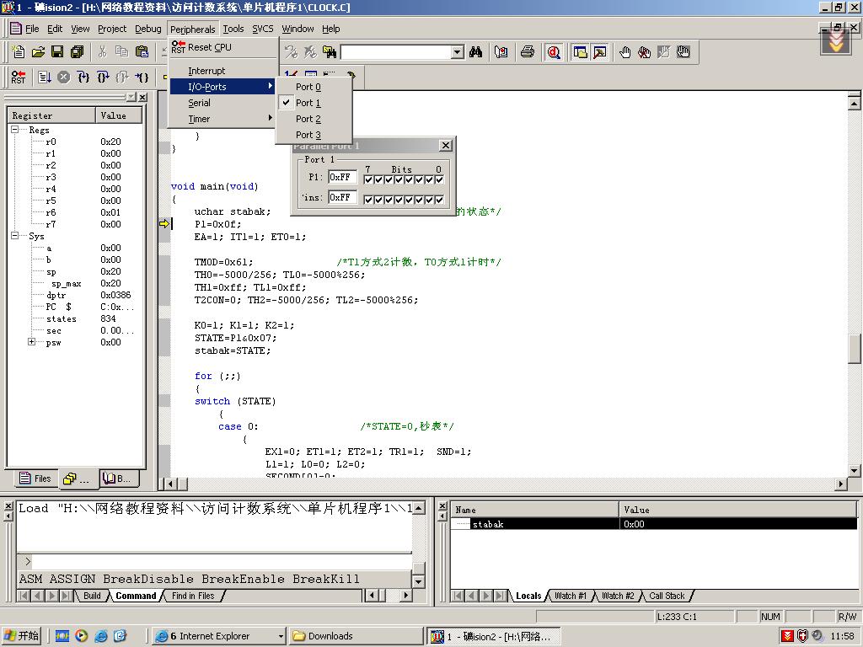Viewport: 863px width, 647px height.
Task: Open the File menu
Action: tap(32, 29)
